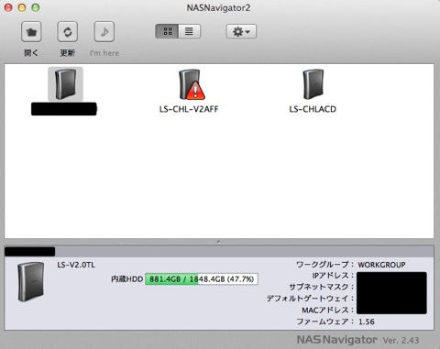Click the 開く label under open icon
The height and width of the screenshot is (349, 440).
pyautogui.click(x=31, y=53)
